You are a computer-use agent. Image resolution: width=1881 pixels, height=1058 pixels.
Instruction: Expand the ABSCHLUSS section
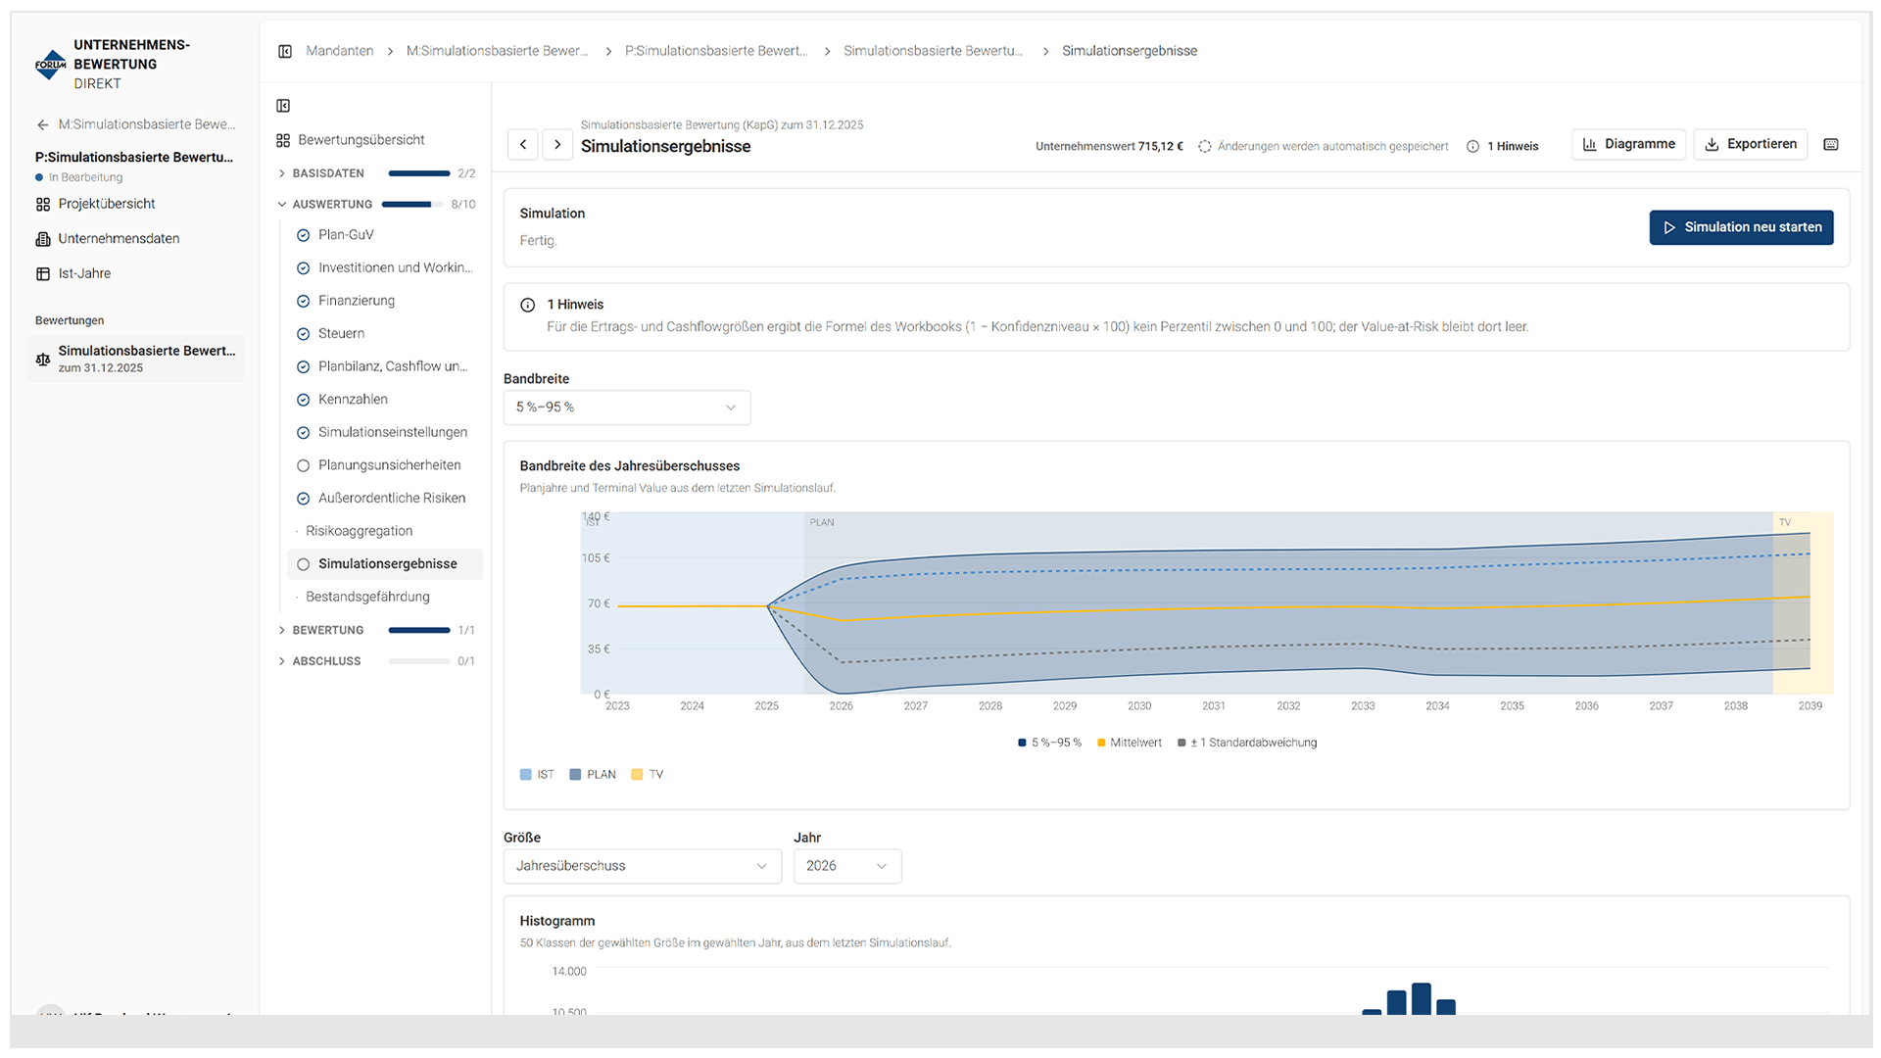[x=377, y=661]
